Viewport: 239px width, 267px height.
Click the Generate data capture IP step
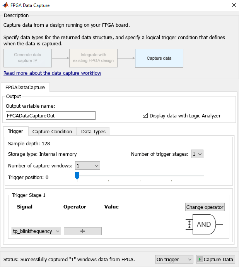pyautogui.click(x=27, y=58)
